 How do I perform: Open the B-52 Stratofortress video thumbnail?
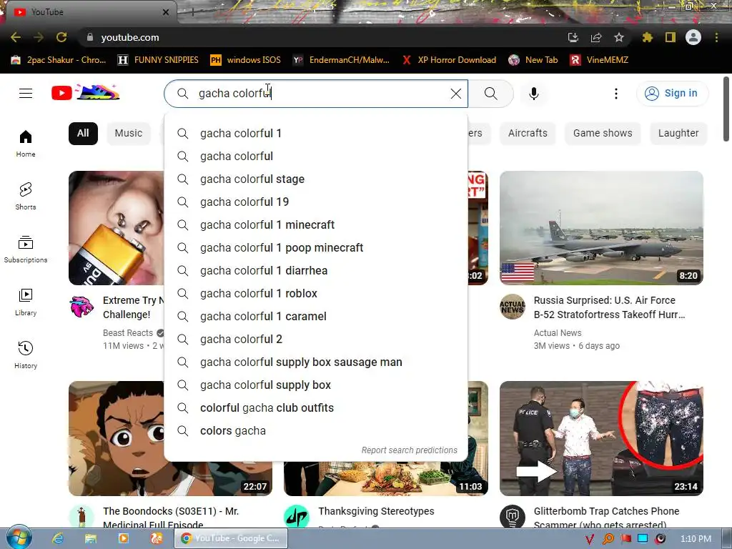point(601,228)
